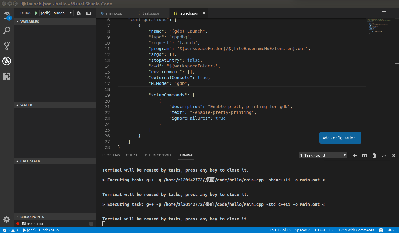Image resolution: width=399 pixels, height=233 pixels.
Task: Click 'JSON with Comments' language mode in status bar
Action: tap(356, 230)
